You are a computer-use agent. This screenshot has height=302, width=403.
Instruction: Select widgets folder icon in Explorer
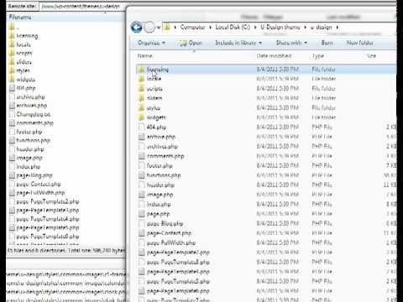[141, 117]
